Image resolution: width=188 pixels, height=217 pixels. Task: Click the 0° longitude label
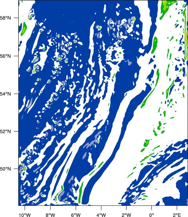(152, 215)
